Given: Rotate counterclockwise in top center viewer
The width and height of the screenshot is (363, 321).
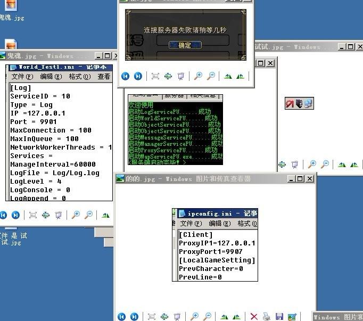Looking at the screenshot, I should click(x=240, y=76).
